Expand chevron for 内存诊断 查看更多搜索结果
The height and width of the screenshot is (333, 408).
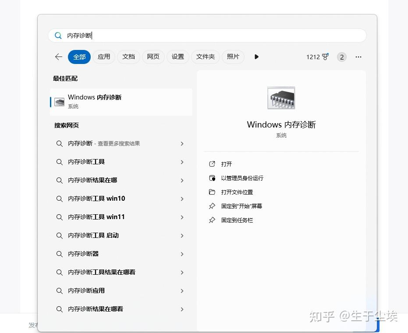click(182, 144)
